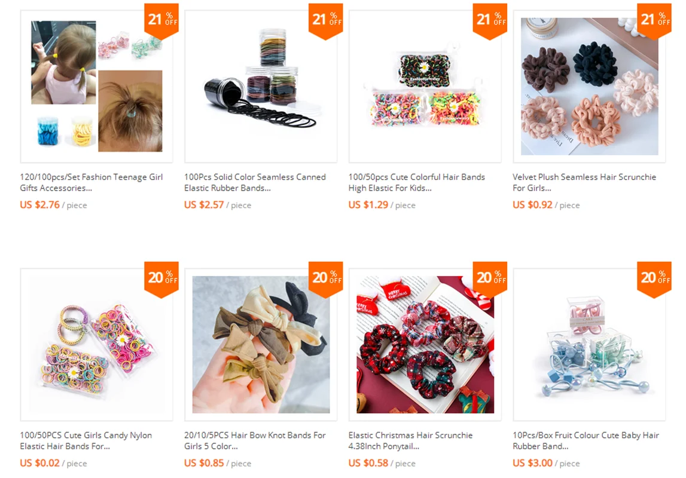The width and height of the screenshot is (686, 478).
Task: Open the blue baby rubber bands box image
Action: click(x=589, y=345)
